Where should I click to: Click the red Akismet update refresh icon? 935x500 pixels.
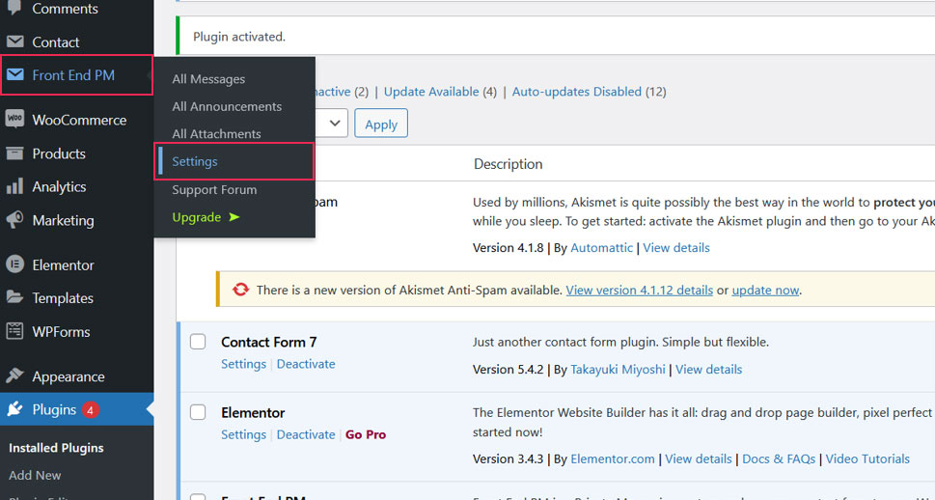click(x=241, y=290)
